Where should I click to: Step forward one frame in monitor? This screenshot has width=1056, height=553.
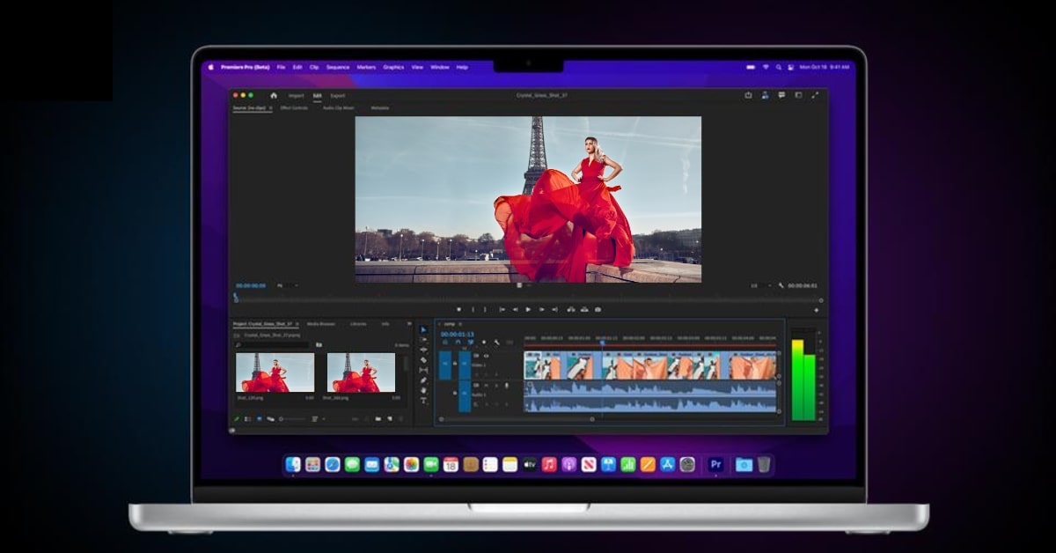tap(542, 309)
